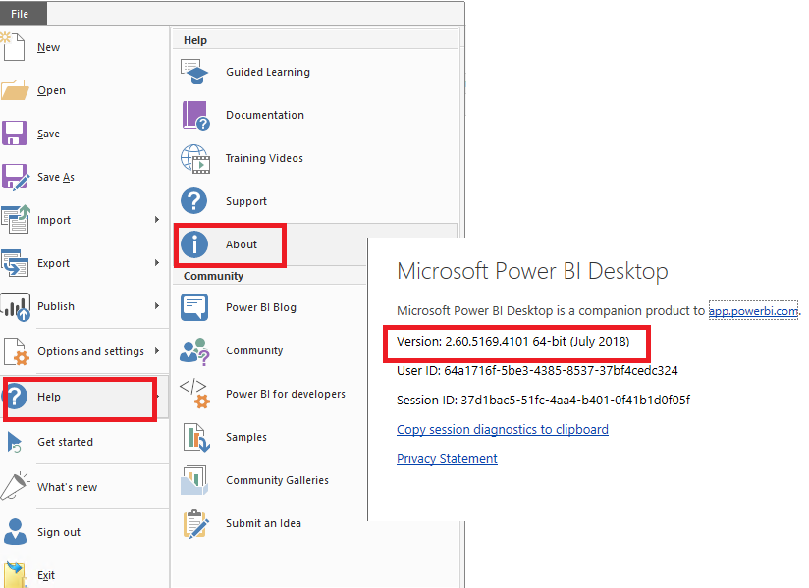809x588 pixels.
Task: Click the Submit an Idea label
Action: coord(264,523)
